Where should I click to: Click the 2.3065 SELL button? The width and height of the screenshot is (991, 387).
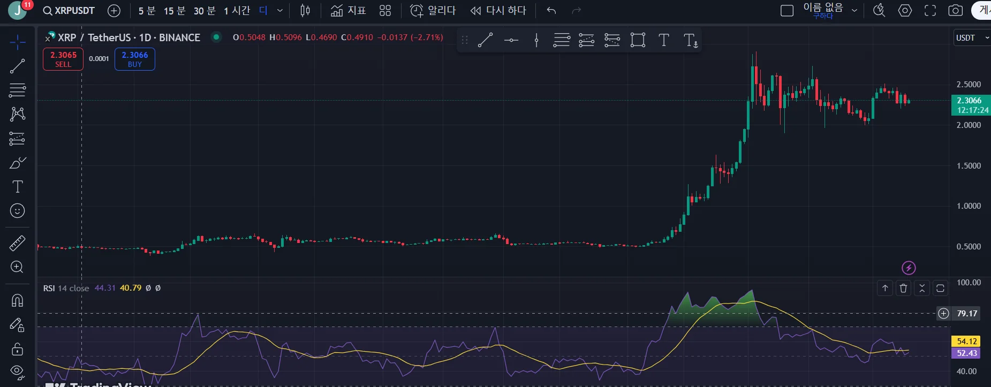point(63,59)
